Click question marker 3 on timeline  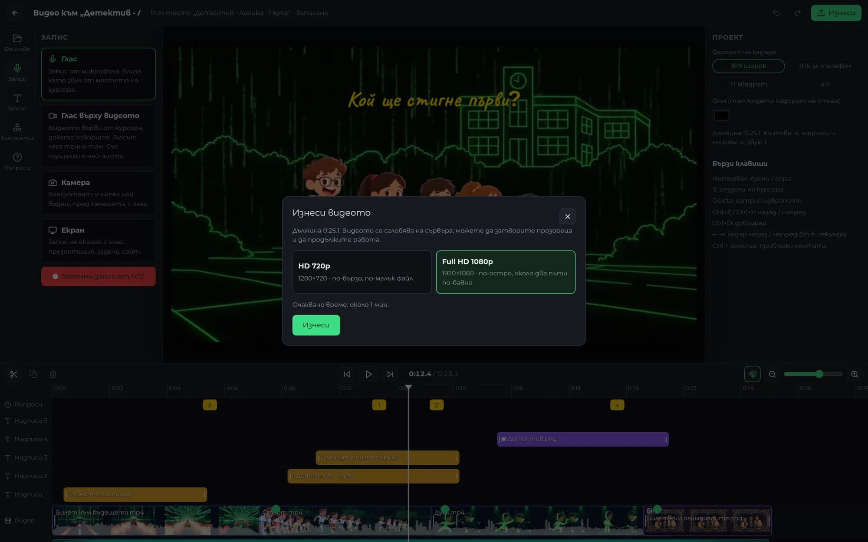click(210, 405)
